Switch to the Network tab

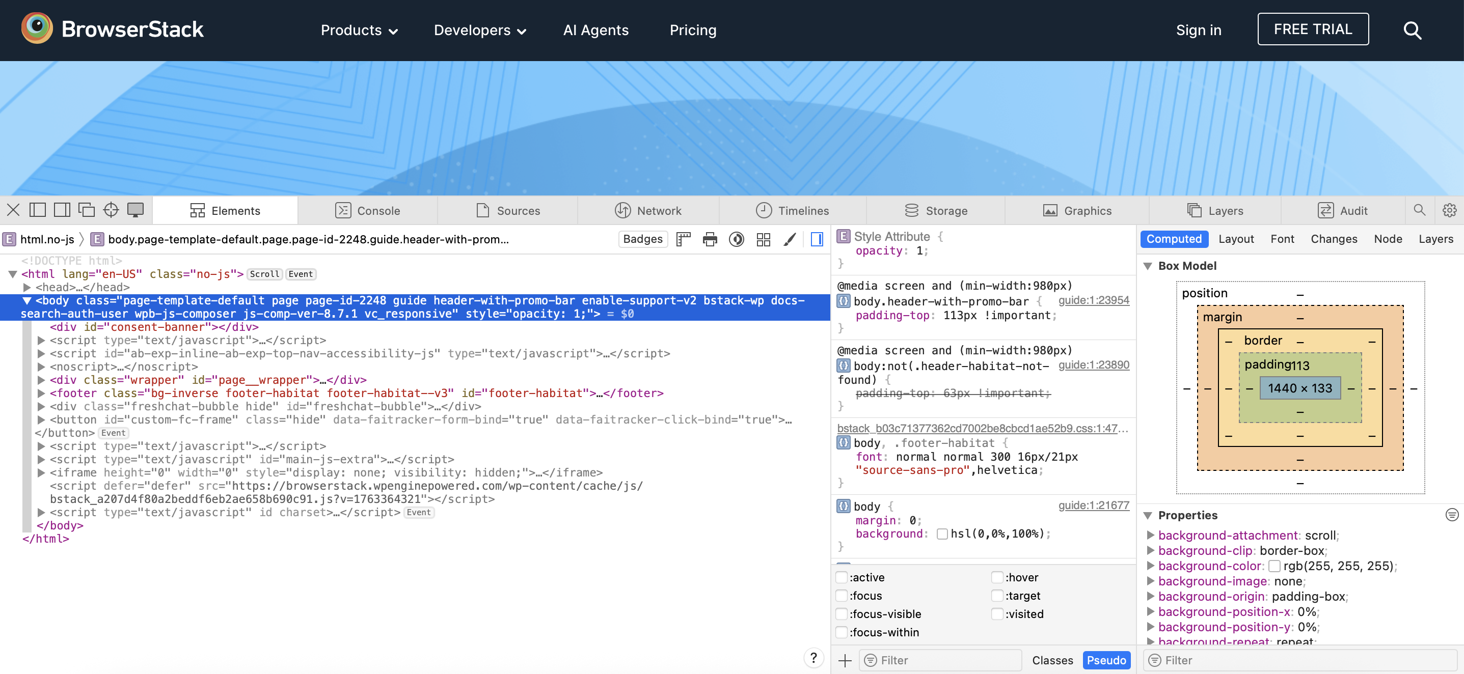pos(648,211)
